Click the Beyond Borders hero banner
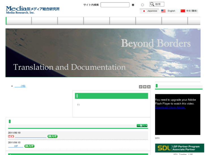This screenshot has width=206, height=155. pyautogui.click(x=103, y=53)
